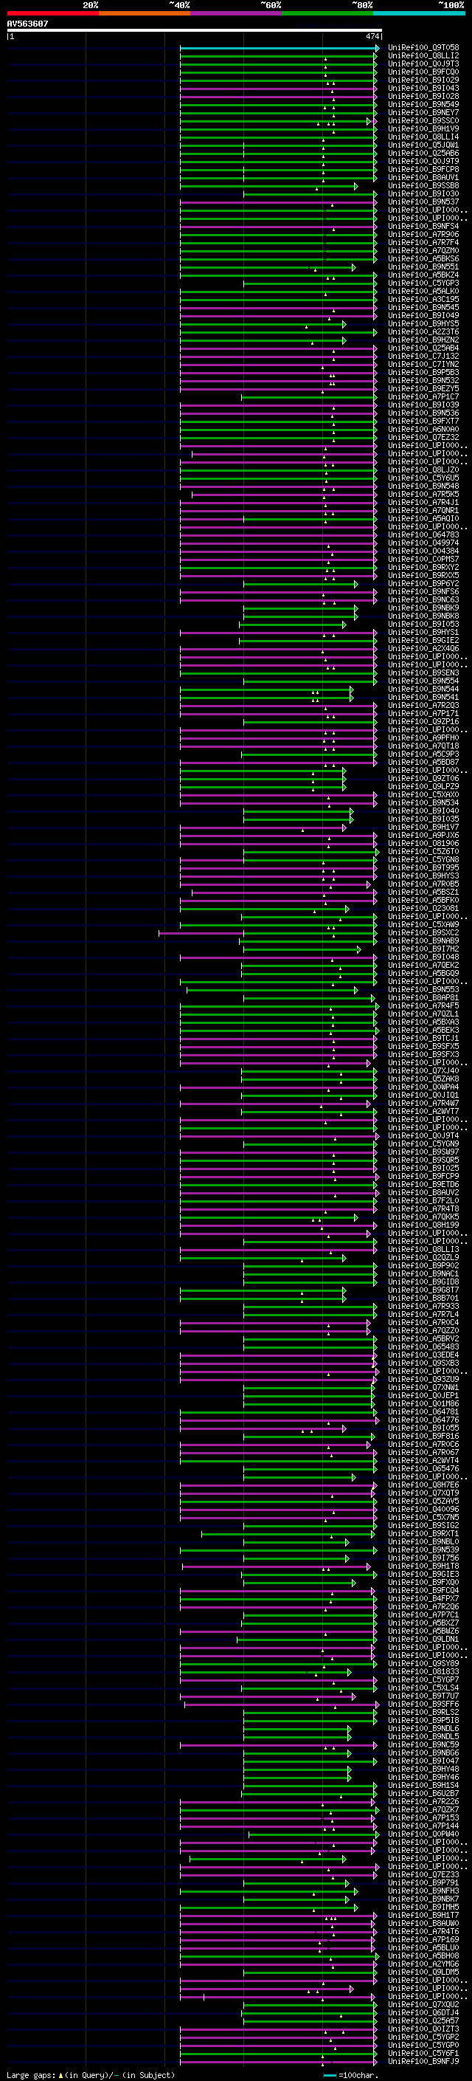The height and width of the screenshot is (2081, 472).
Task: Click the UniRef100_B9SSB8 label
Action: pos(423,186)
